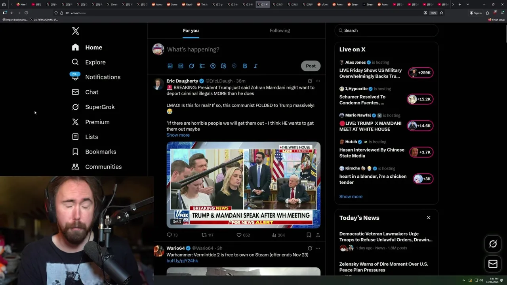Viewport: 507px width, 285px height.
Task: Click Sign in in browser toolbar
Action: [476, 13]
